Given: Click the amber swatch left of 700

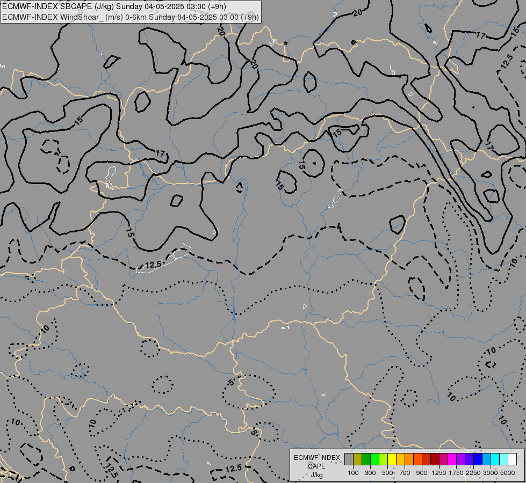Looking at the screenshot, I should coord(400,459).
